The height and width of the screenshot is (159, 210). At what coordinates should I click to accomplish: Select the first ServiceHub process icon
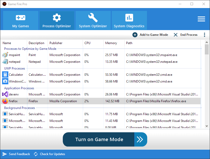pos(5,114)
